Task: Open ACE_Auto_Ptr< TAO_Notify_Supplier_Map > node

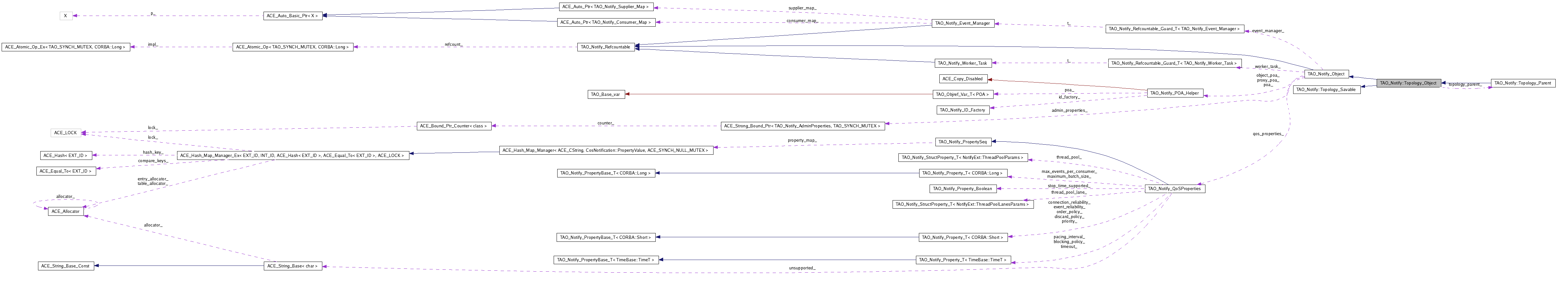Action: click(605, 6)
